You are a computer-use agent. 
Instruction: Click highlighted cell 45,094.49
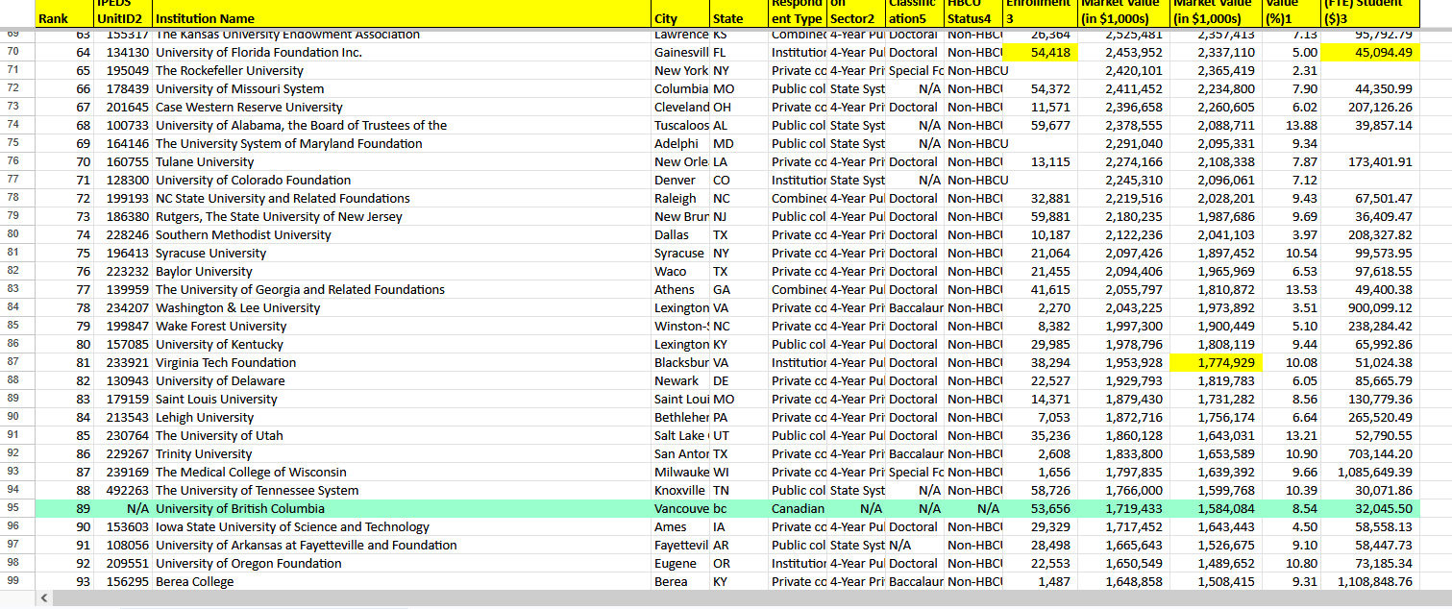pos(1369,52)
